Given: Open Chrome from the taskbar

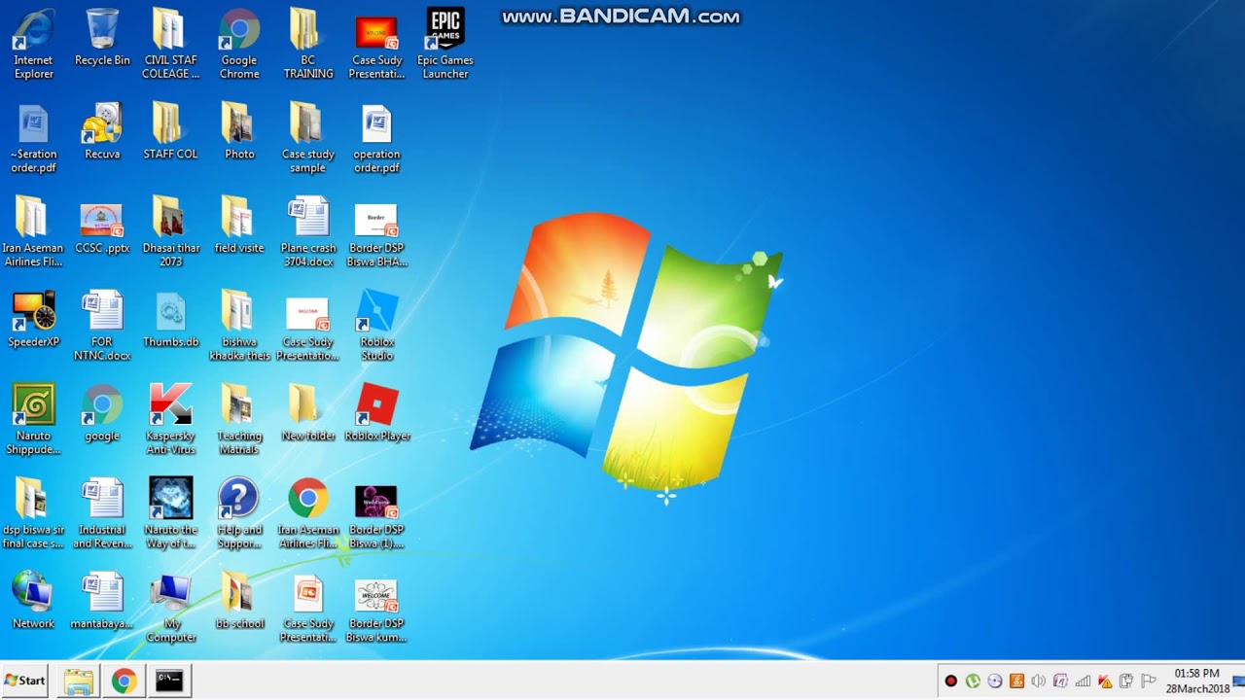Looking at the screenshot, I should click(124, 681).
